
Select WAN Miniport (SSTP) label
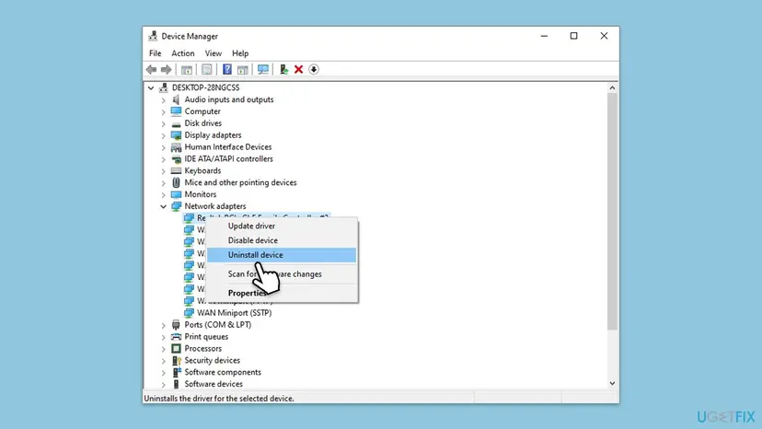pyautogui.click(x=235, y=313)
